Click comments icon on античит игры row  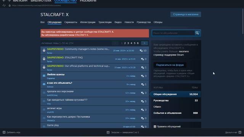click(x=142, y=110)
